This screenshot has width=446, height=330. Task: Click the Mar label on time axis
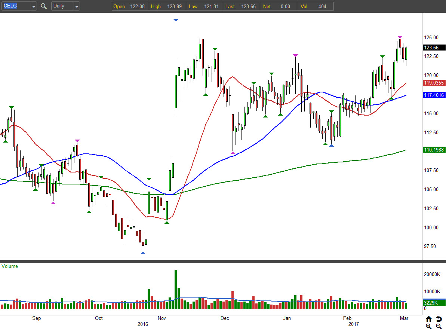click(404, 318)
